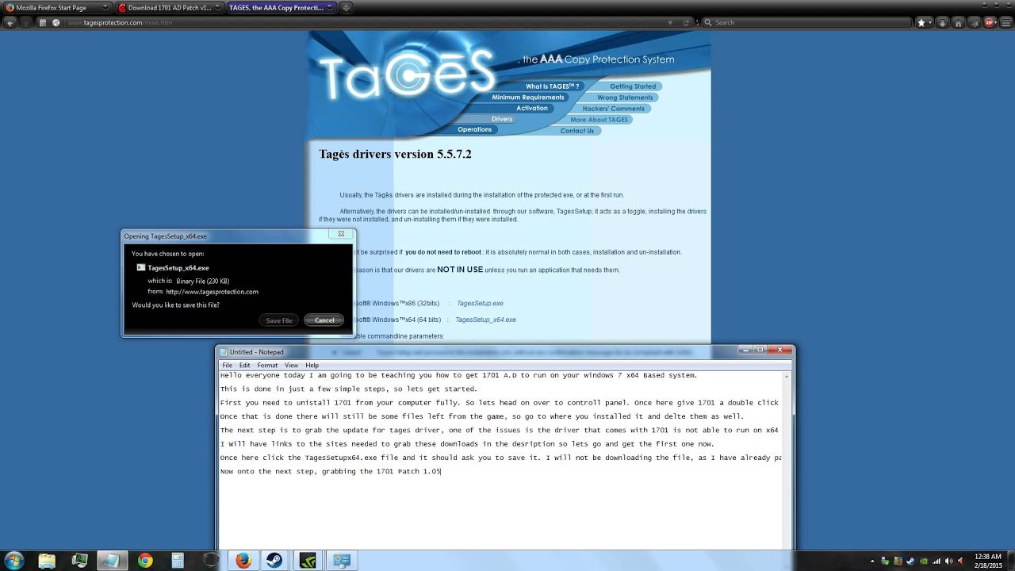Close the Download 1701 AD Patch tab
The height and width of the screenshot is (571, 1015).
click(218, 7)
